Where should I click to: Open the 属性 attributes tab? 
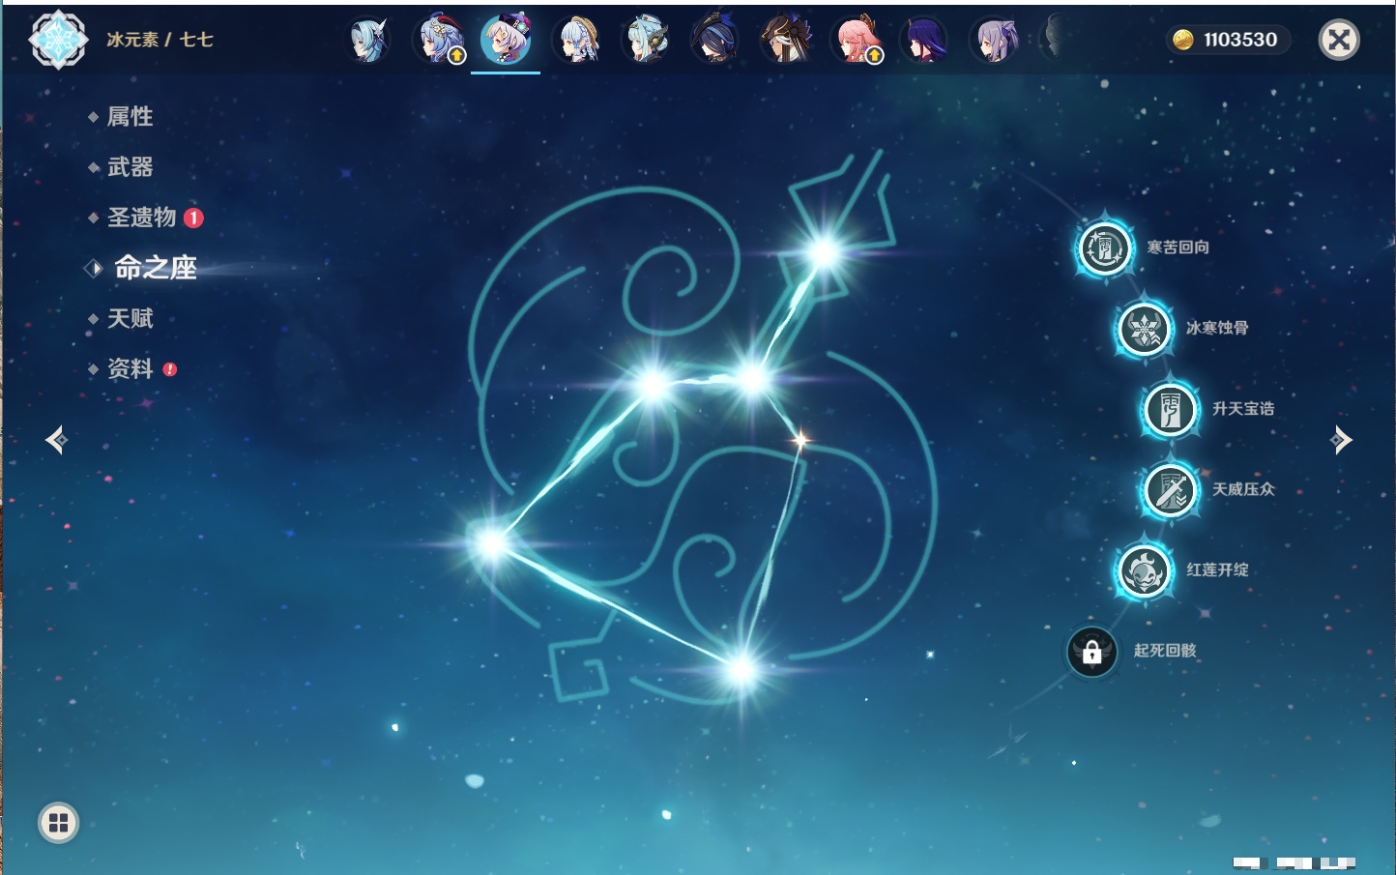click(x=130, y=117)
